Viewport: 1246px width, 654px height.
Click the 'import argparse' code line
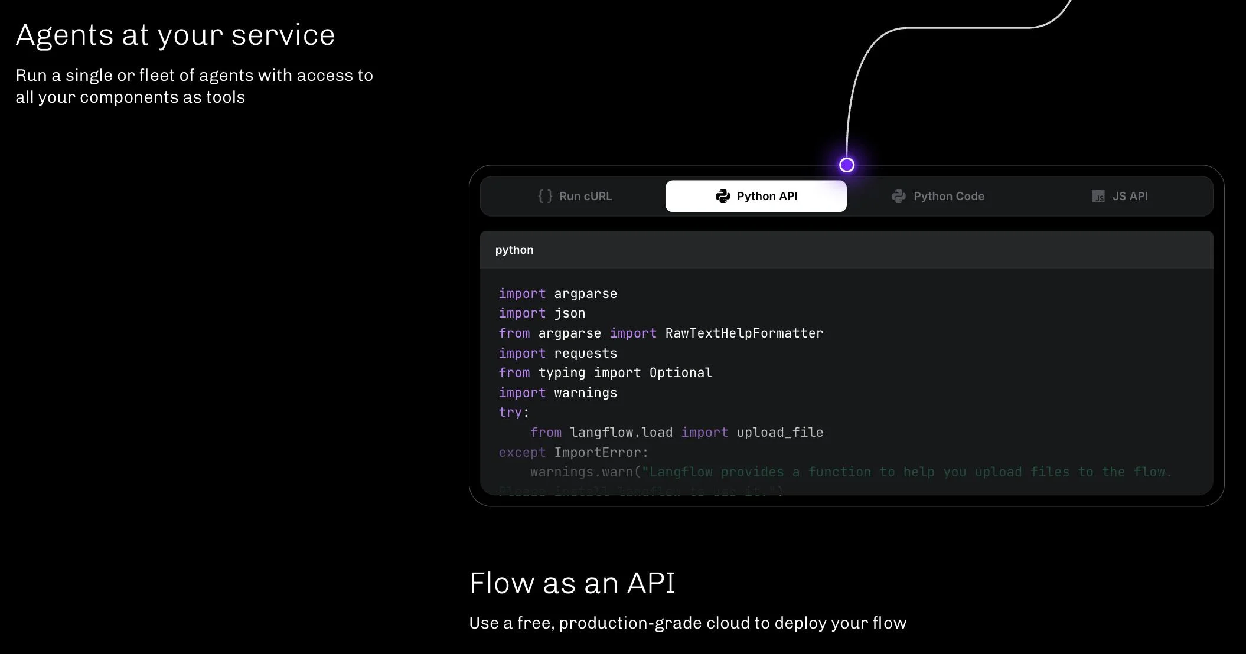pos(558,293)
